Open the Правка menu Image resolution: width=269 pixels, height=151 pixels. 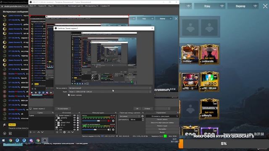coord(42,6)
